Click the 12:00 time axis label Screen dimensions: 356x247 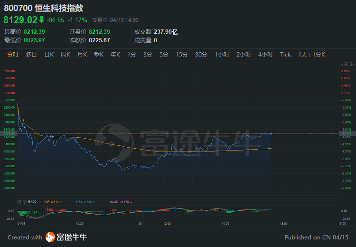167,224
